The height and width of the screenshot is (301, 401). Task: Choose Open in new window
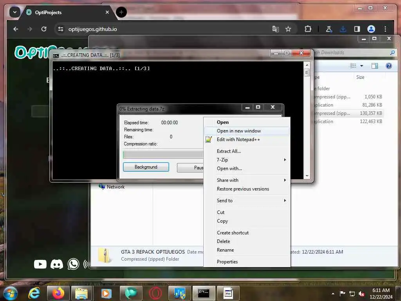click(x=247, y=131)
